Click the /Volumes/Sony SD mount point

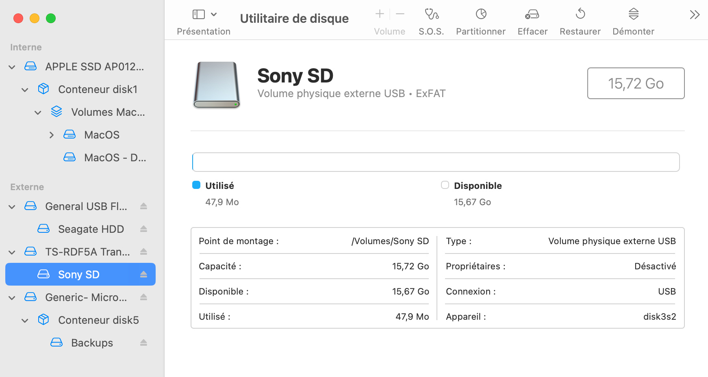pyautogui.click(x=390, y=241)
